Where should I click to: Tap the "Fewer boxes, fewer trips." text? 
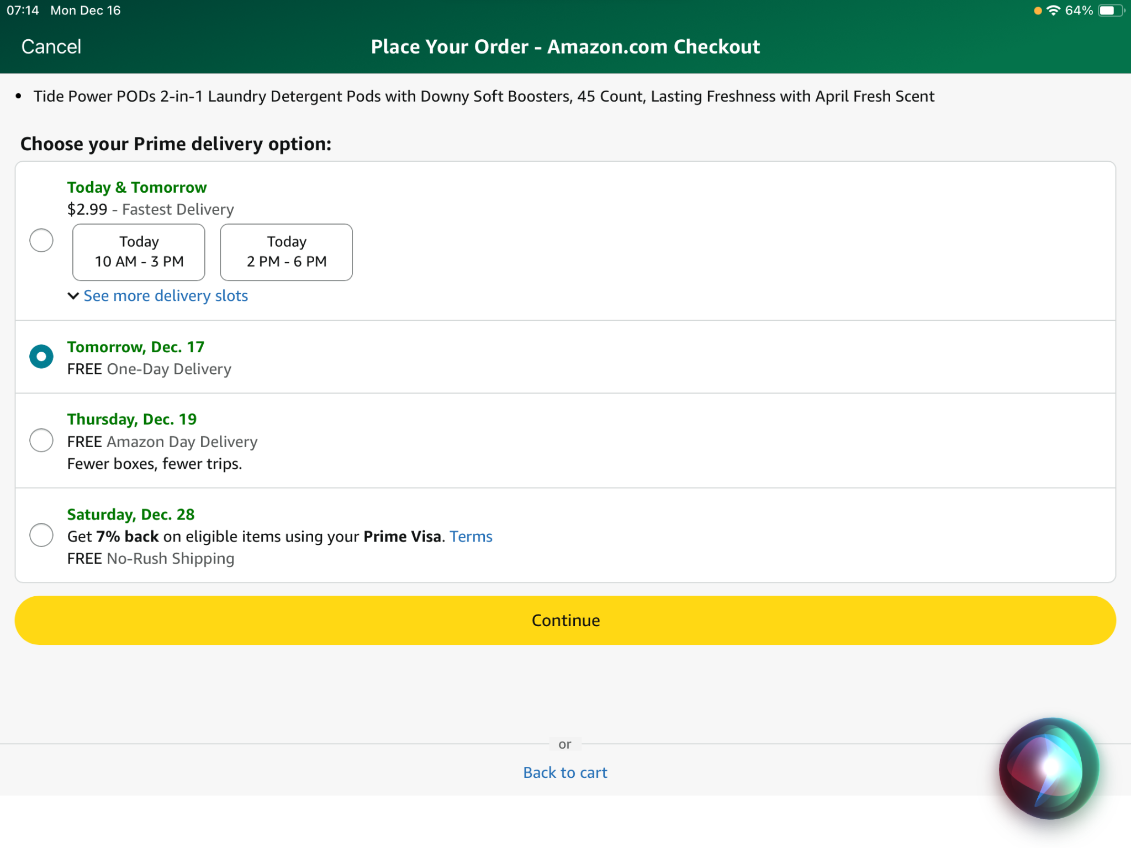pos(155,464)
